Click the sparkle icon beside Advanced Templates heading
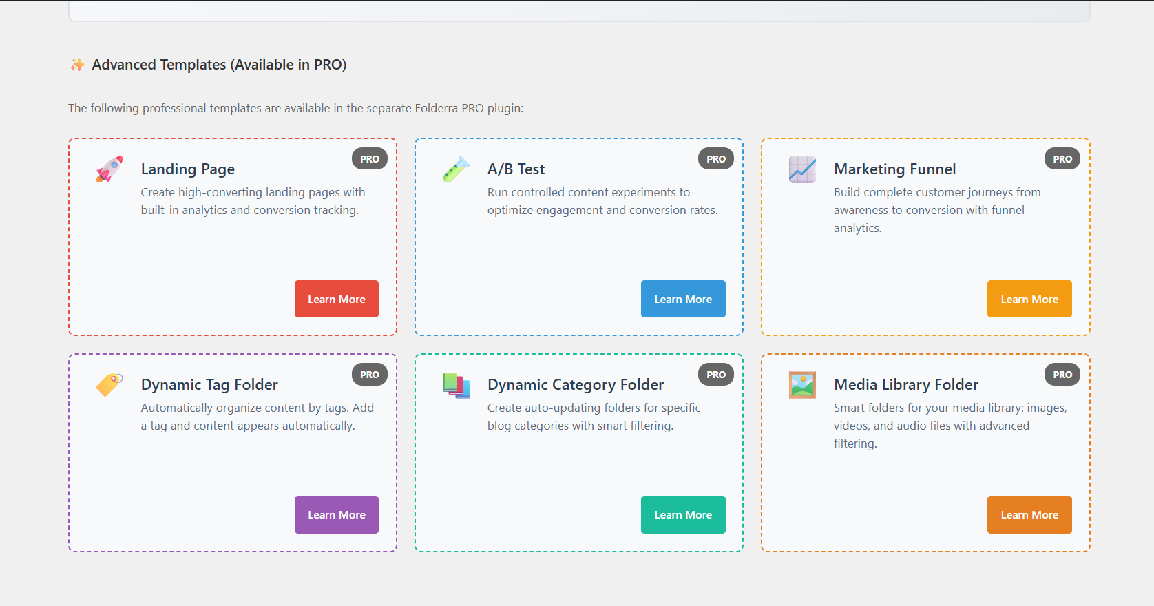1154x606 pixels. click(78, 65)
